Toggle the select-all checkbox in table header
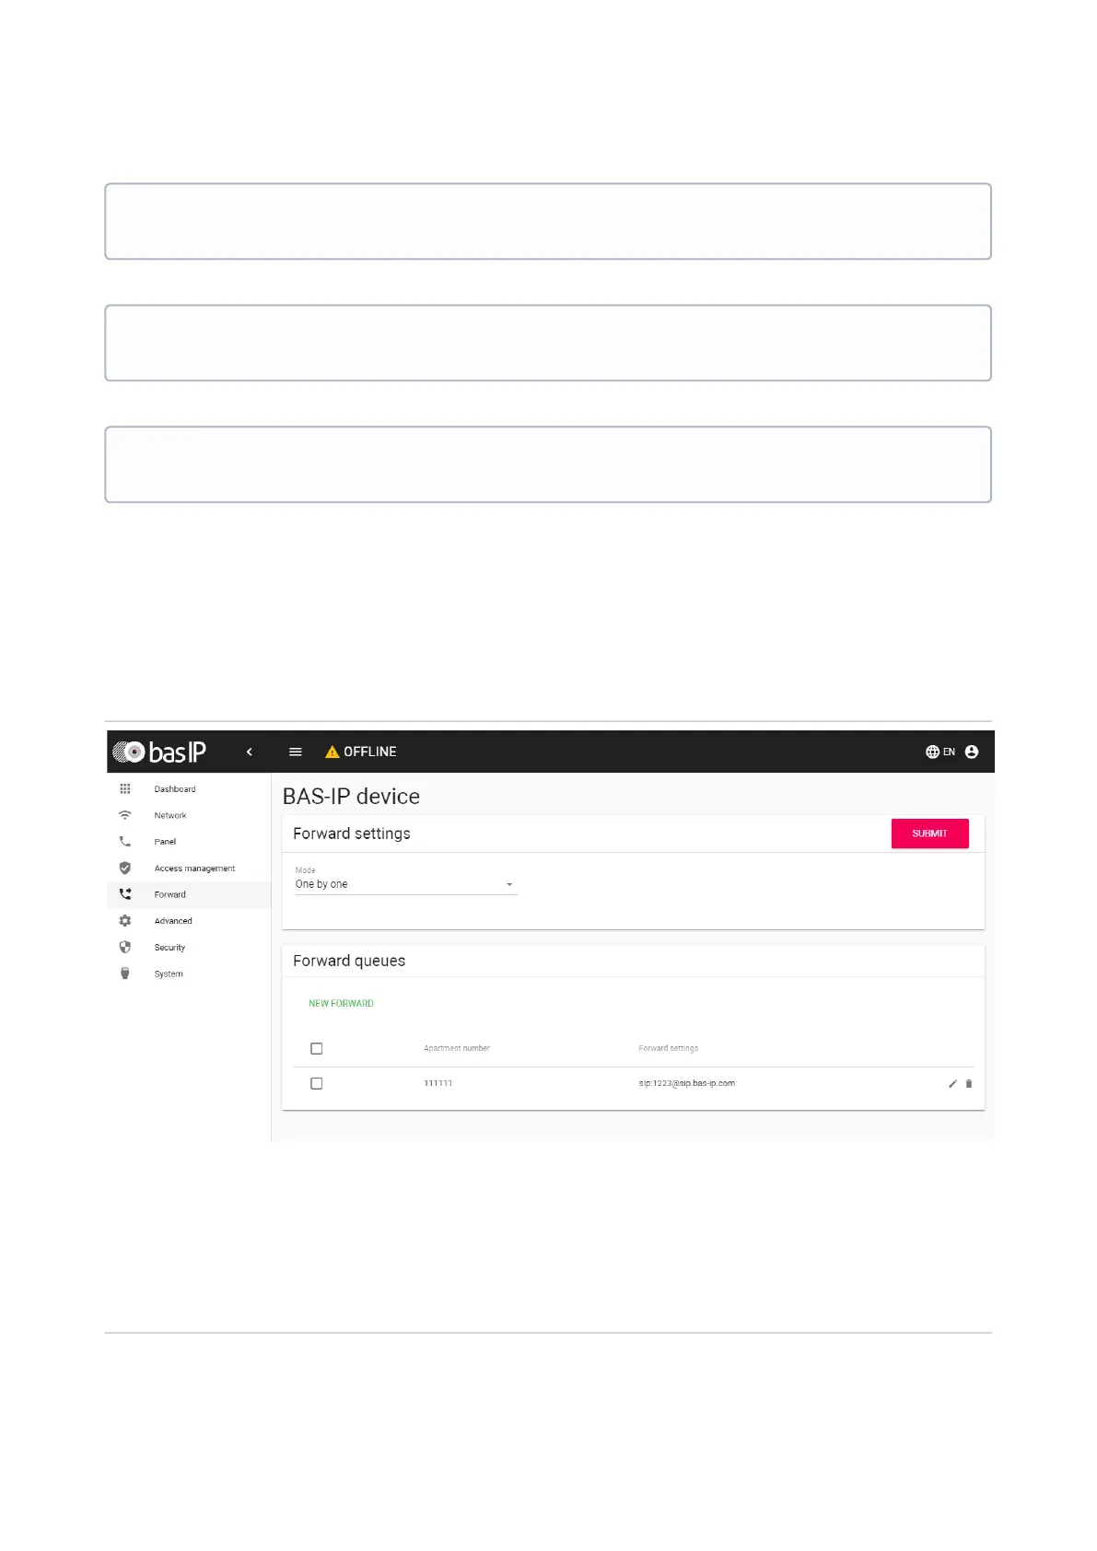 (317, 1048)
